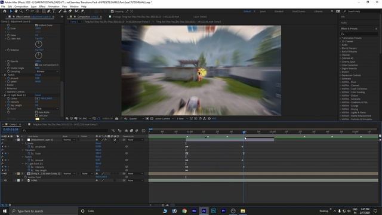Select the Pen tool
The image size is (382, 215).
coord(49,11)
